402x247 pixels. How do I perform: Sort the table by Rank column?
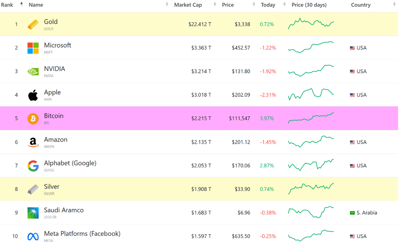(7, 5)
